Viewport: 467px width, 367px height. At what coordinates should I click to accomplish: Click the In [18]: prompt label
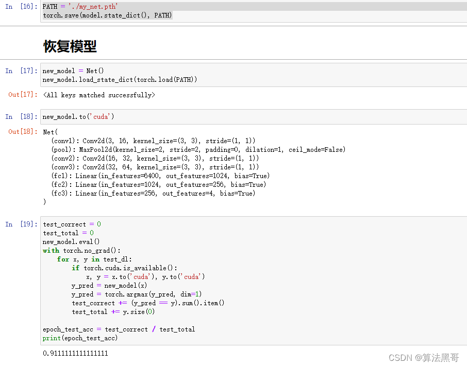pyautogui.click(x=21, y=116)
